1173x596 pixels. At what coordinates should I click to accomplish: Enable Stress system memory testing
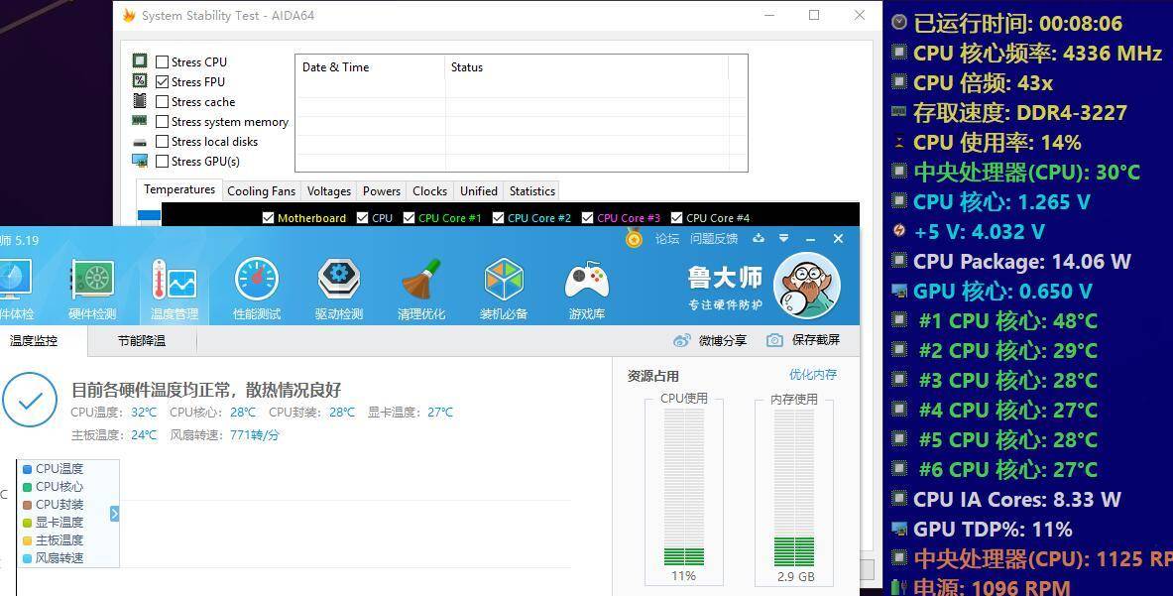point(162,121)
